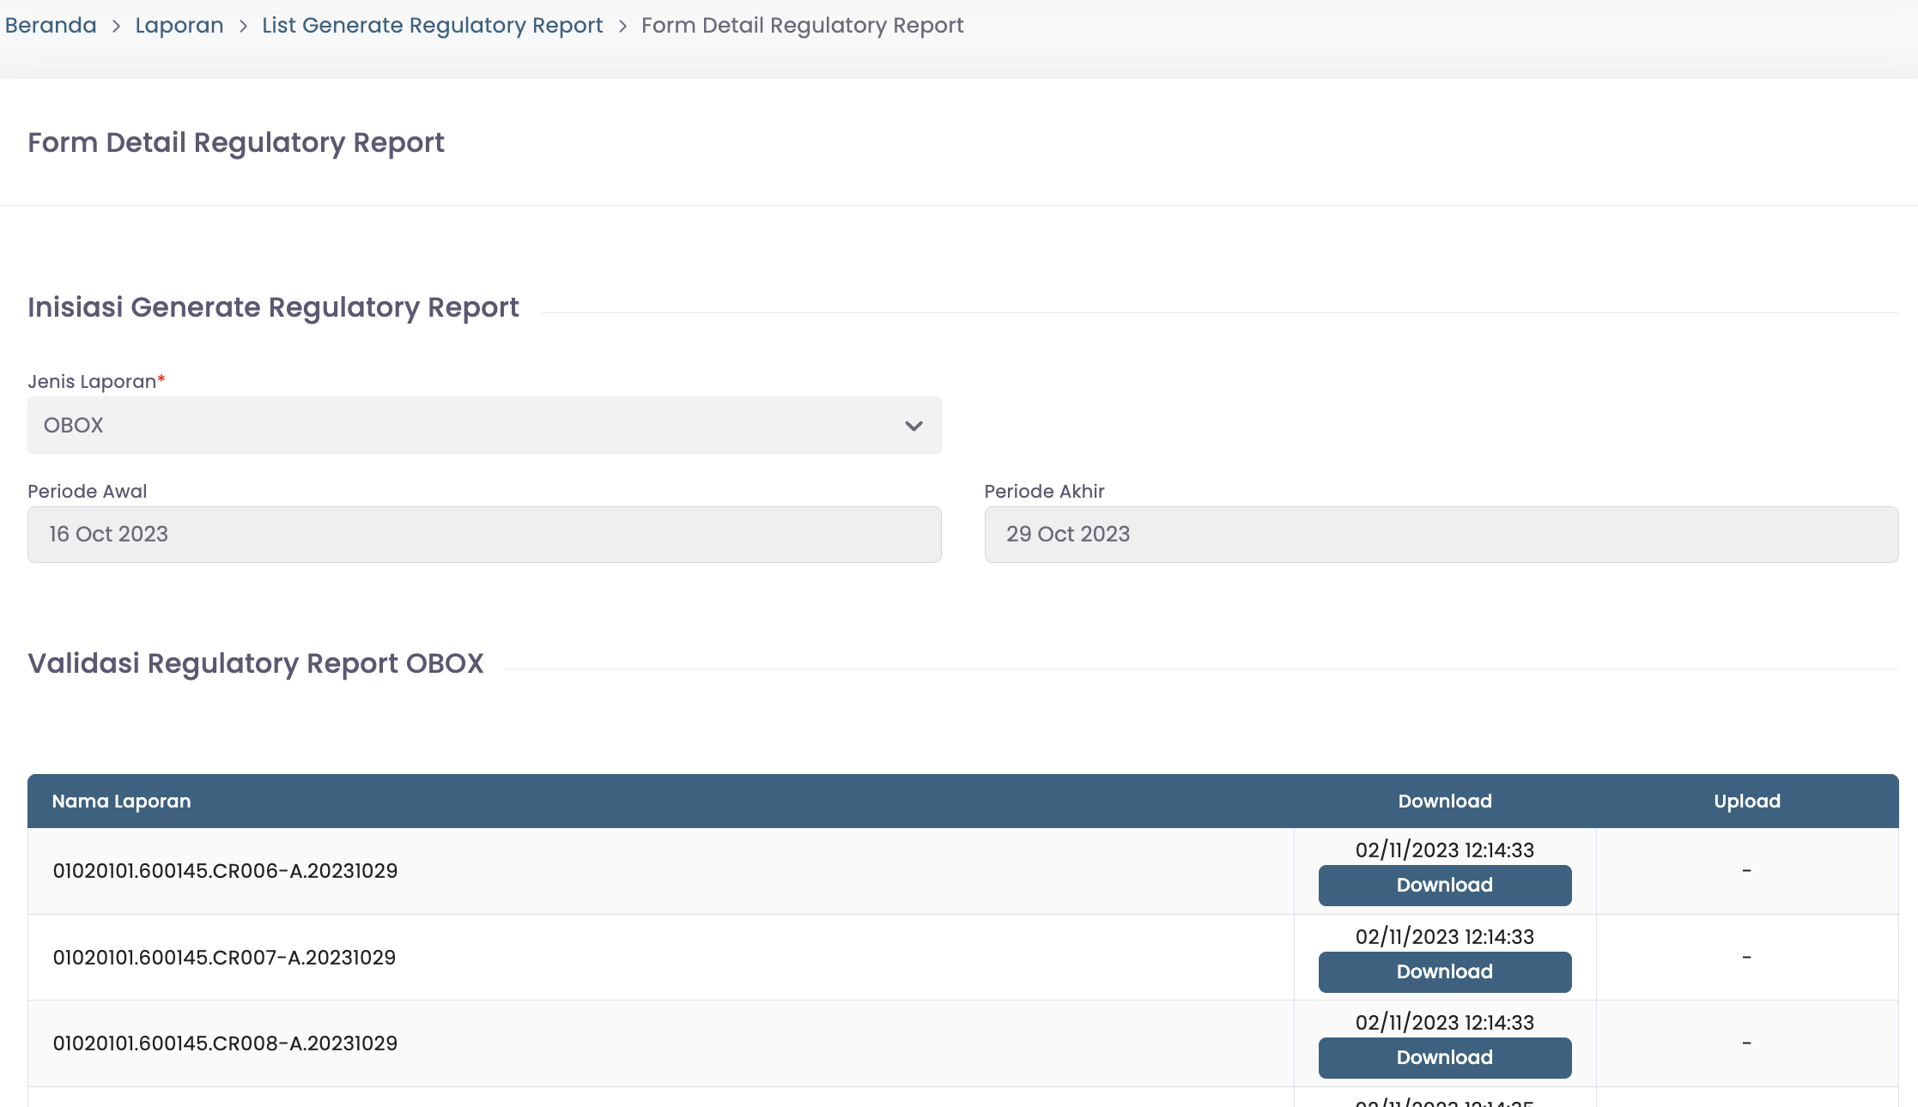
Task: Go to Beranda breadcrumb link
Action: pyautogui.click(x=51, y=26)
